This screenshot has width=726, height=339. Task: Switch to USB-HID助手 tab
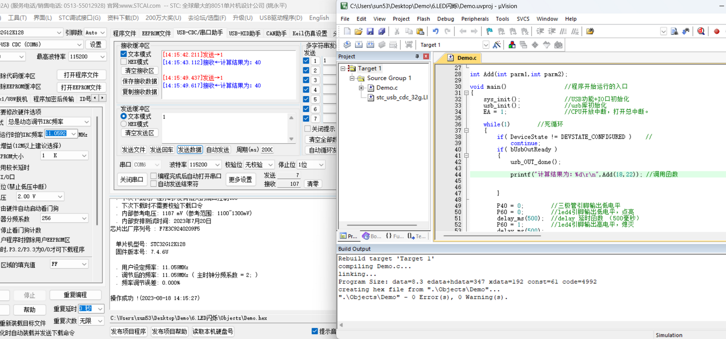click(245, 33)
